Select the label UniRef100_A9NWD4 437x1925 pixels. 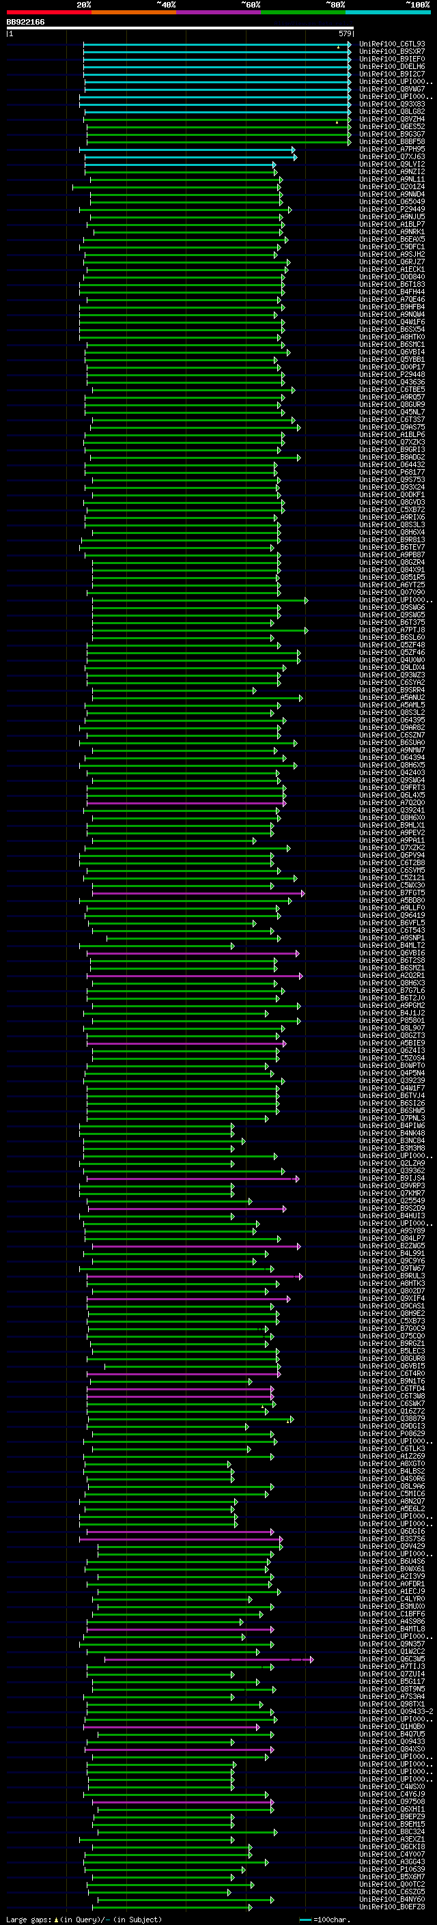(x=392, y=195)
